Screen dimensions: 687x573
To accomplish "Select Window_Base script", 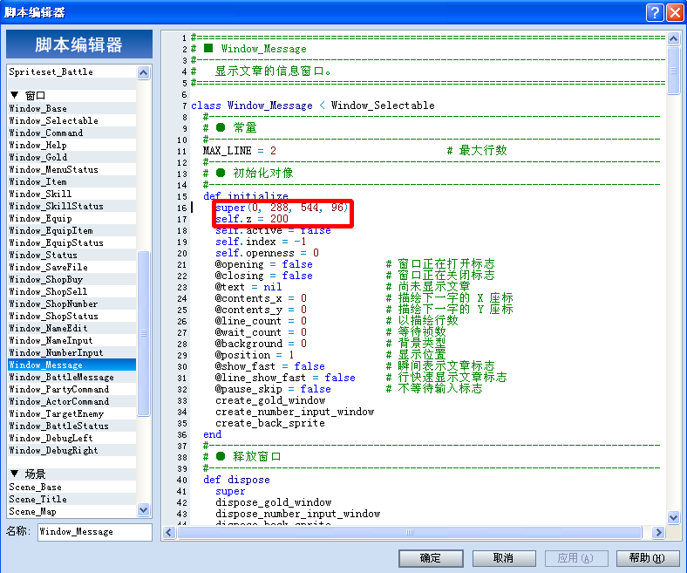I will pos(72,108).
